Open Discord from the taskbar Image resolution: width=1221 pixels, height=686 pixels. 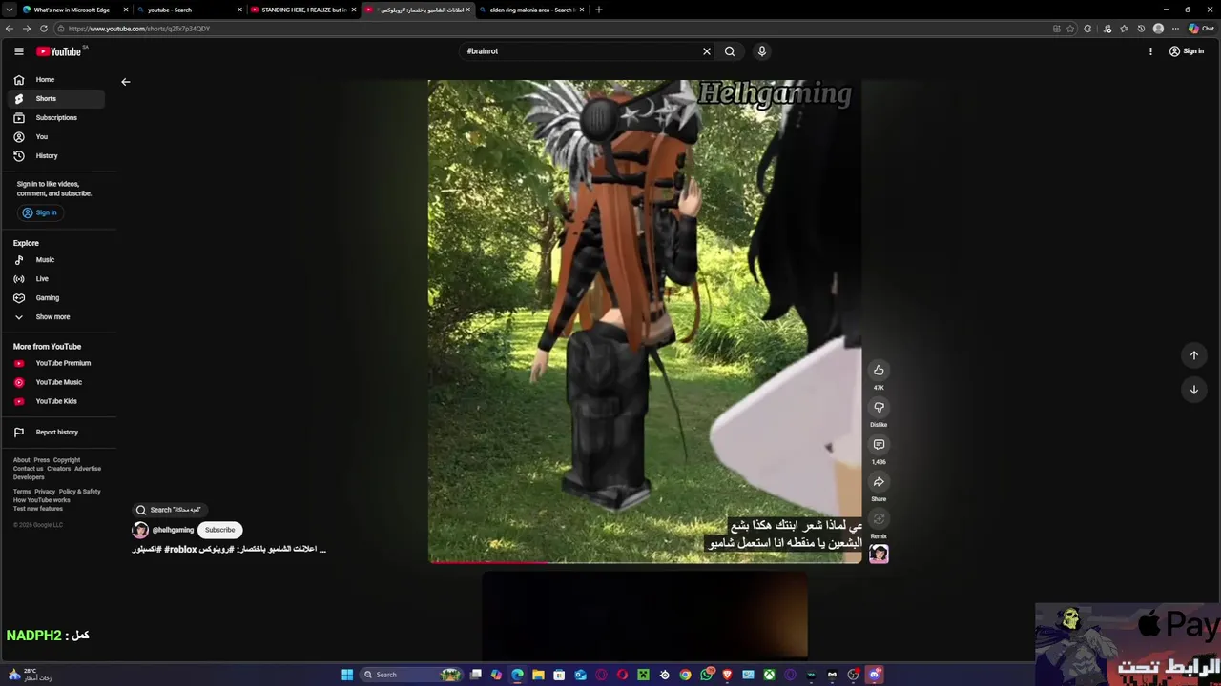click(x=874, y=675)
